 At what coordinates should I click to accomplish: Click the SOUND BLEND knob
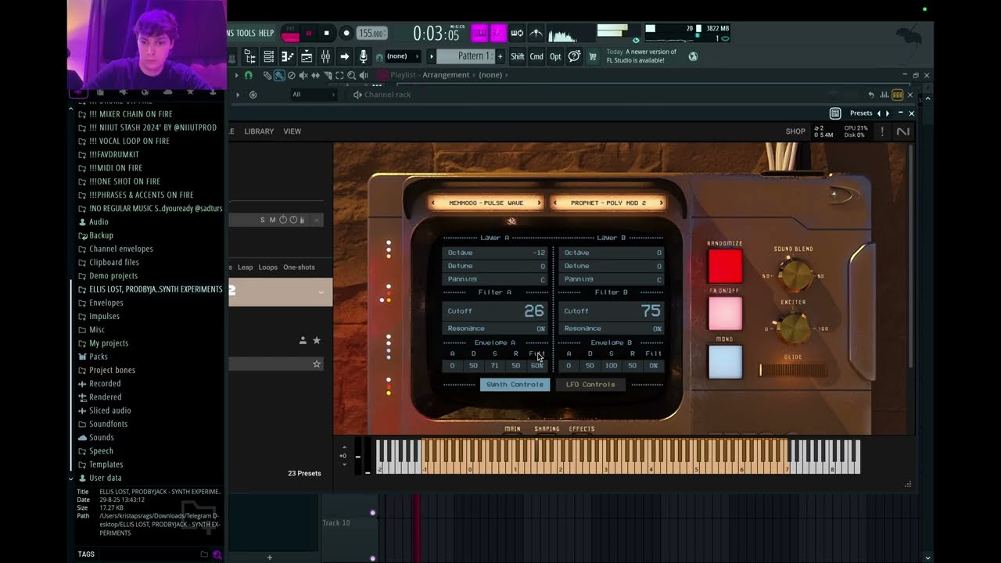(x=795, y=274)
